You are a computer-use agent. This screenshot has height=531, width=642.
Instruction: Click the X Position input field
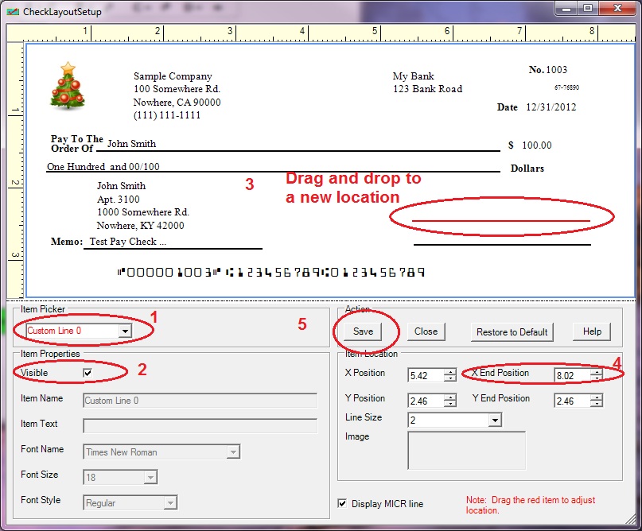coord(425,375)
